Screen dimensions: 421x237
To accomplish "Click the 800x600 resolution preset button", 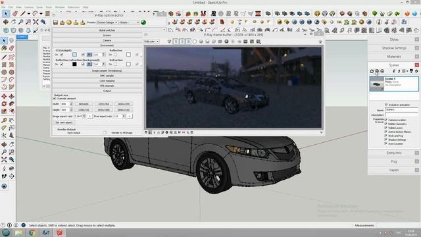I will tap(84, 104).
